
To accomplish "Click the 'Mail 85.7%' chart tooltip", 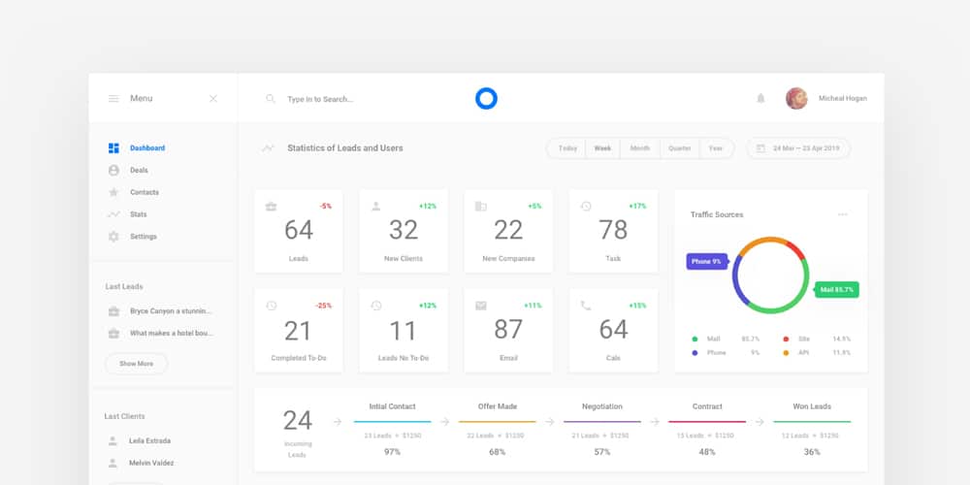I will pyautogui.click(x=836, y=289).
